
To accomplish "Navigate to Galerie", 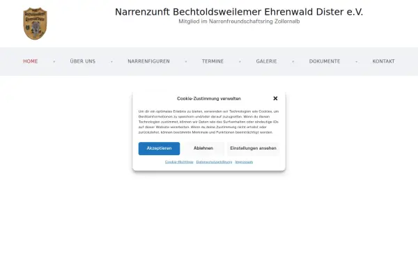I will pyautogui.click(x=267, y=61).
